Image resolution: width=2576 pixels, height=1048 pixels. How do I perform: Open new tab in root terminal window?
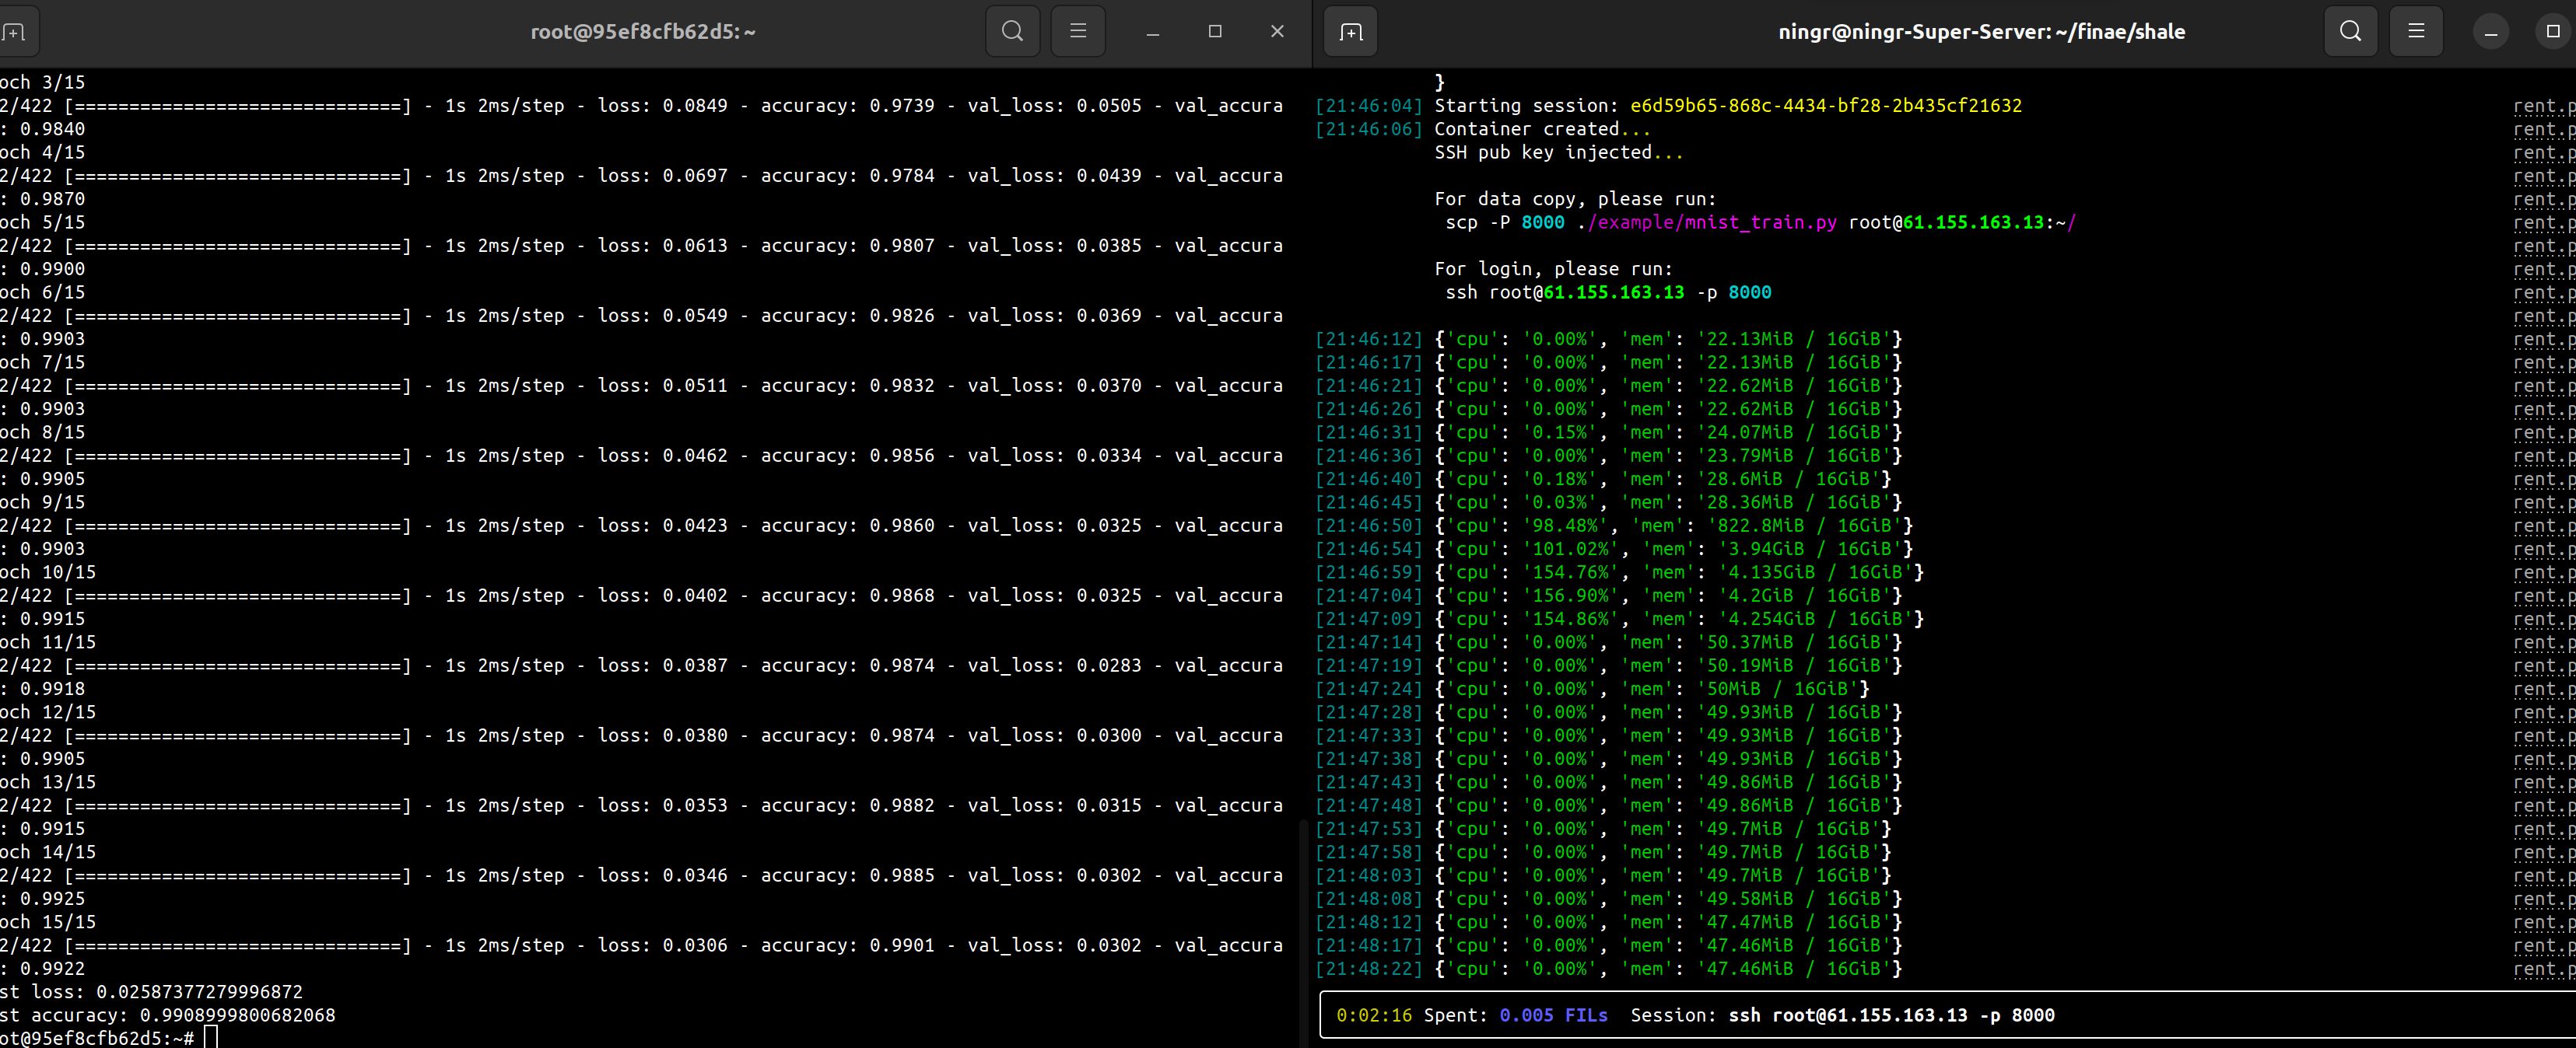pos(14,32)
